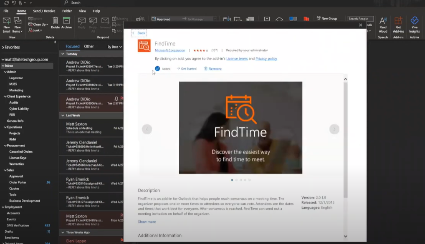Select the last carousel dot
This screenshot has height=244, width=425.
250,180
